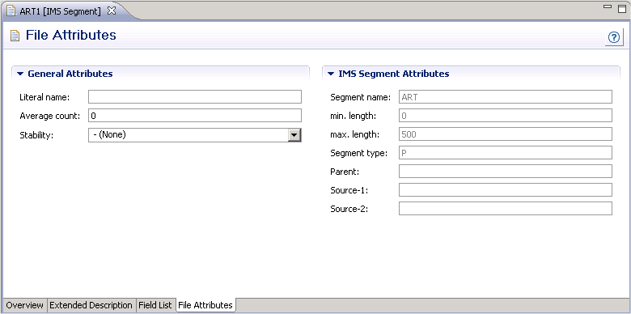
Task: Select the ART1 [IMS Segment] editor tab
Action: coord(60,11)
